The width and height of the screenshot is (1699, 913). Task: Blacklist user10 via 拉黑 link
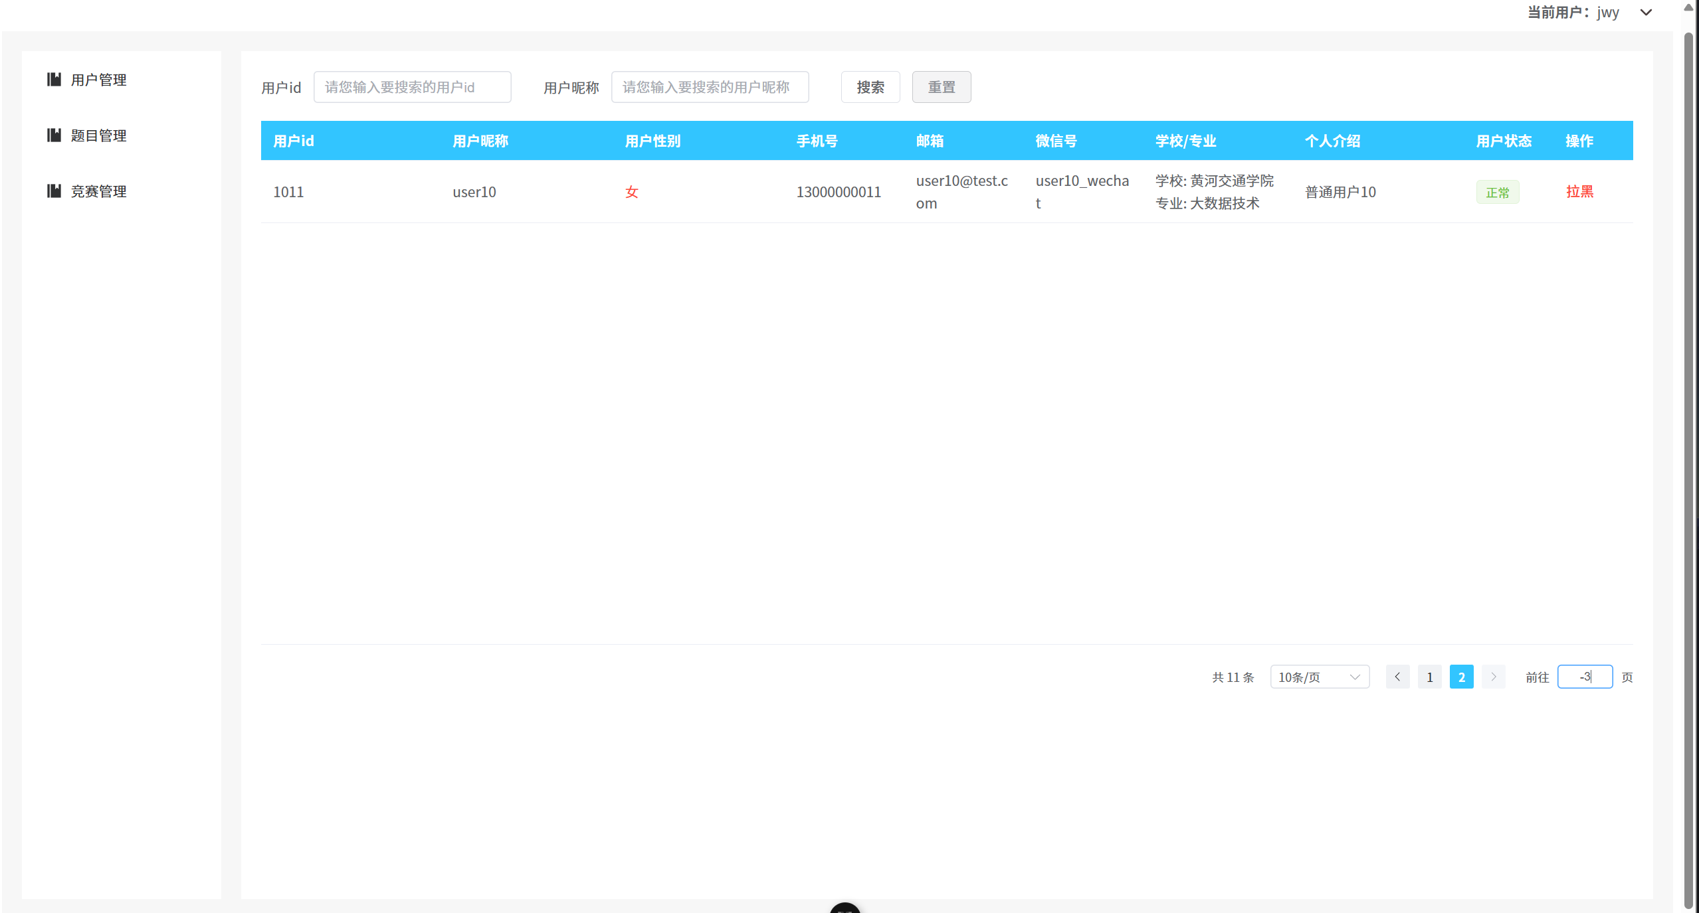(1580, 192)
